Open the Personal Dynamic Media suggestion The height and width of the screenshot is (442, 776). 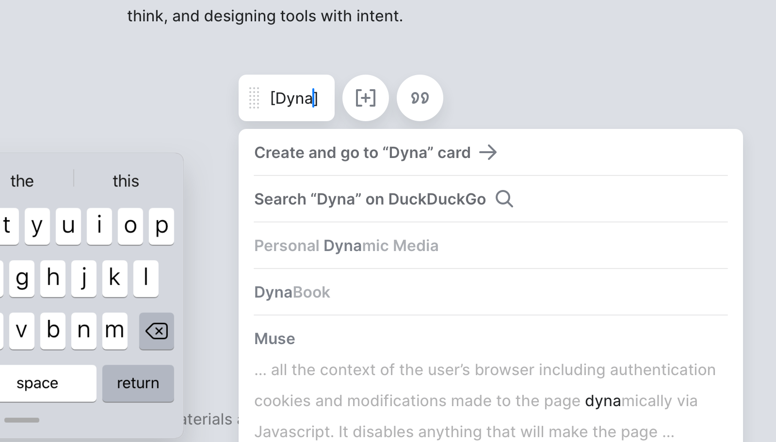pos(346,246)
